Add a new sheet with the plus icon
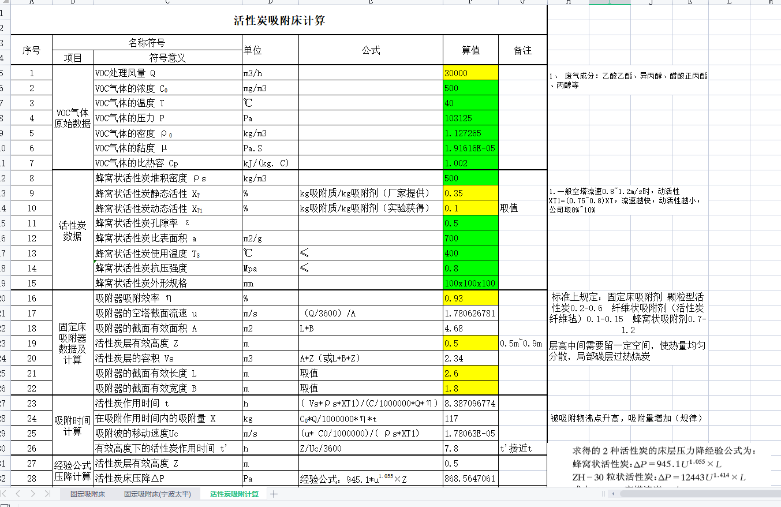 click(x=274, y=494)
